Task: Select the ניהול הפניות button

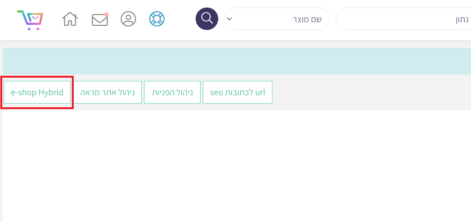Action: point(172,92)
